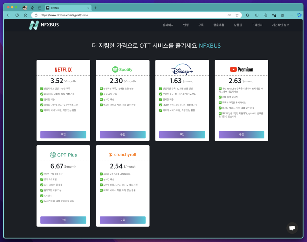Open a new tab with plus
The image size is (307, 242).
[96, 8]
